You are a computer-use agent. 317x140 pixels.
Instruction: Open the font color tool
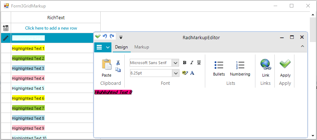tap(192, 73)
